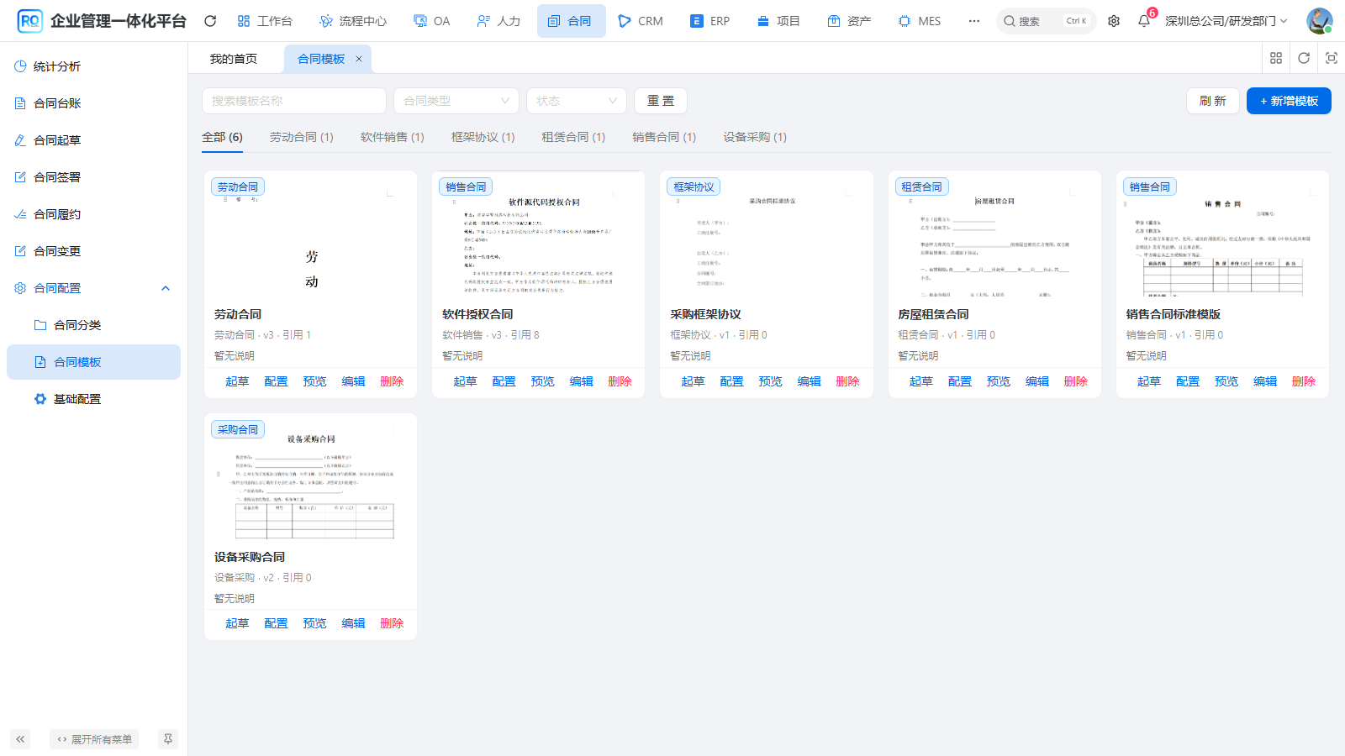1345x756 pixels.
Task: Pin the sidebar menu
Action: (168, 739)
